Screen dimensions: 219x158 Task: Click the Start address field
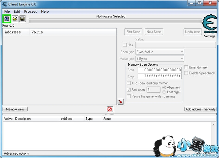point(160,70)
